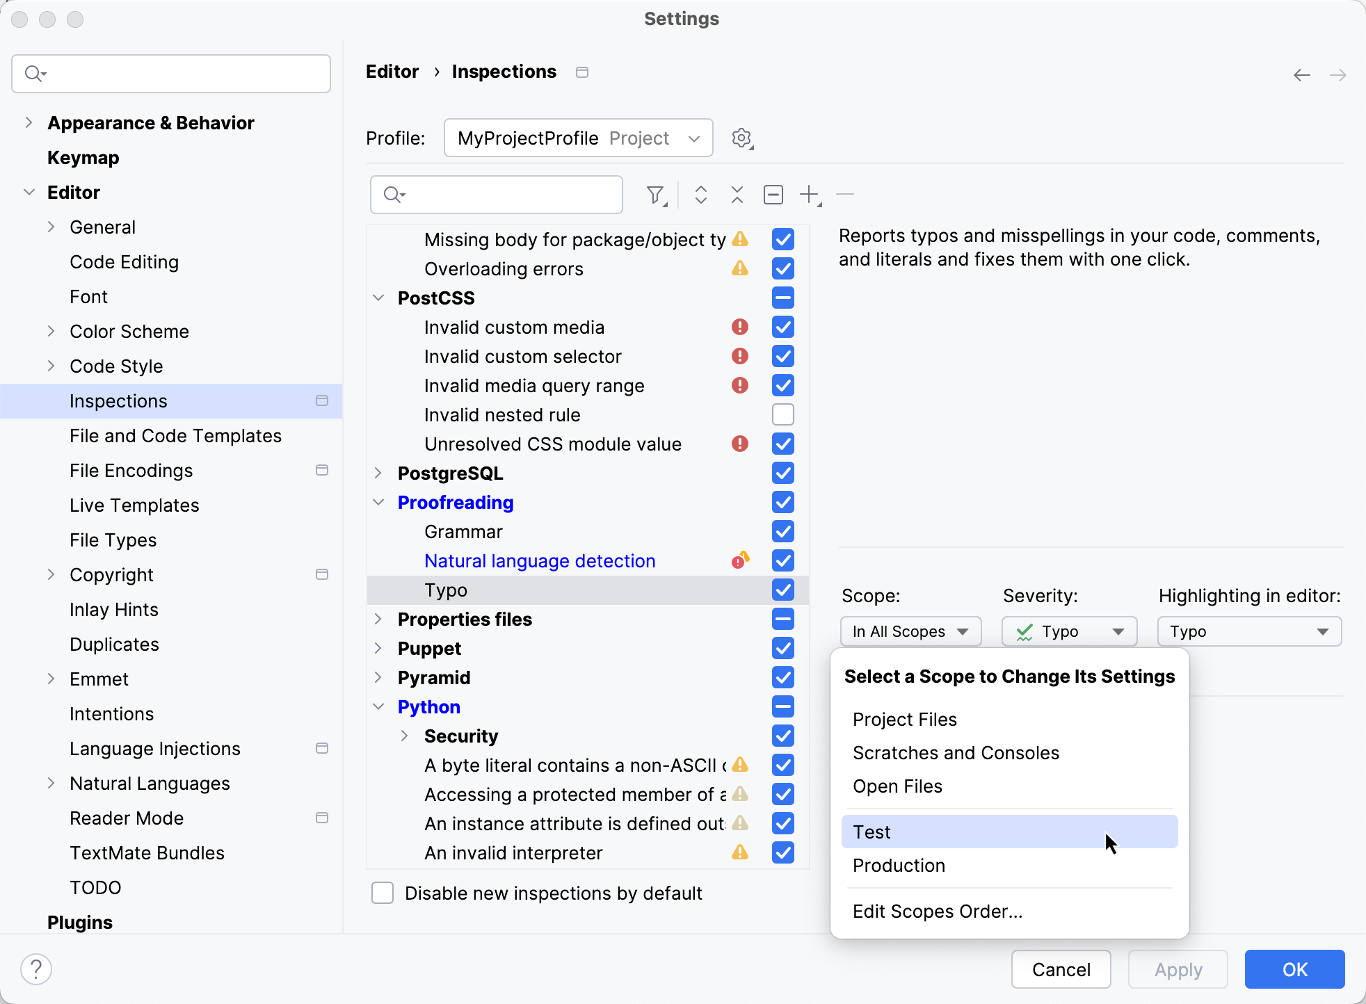Click the add inspection plus icon
1366x1004 pixels.
(809, 195)
